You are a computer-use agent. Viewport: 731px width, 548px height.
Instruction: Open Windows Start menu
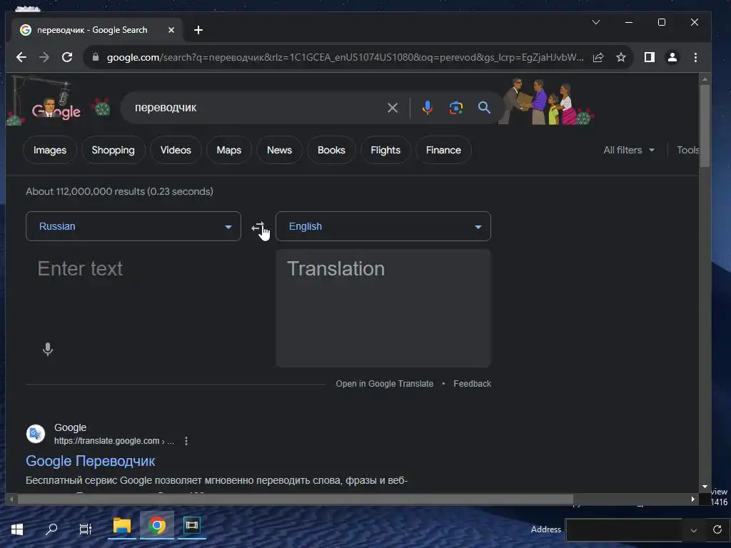[17, 529]
